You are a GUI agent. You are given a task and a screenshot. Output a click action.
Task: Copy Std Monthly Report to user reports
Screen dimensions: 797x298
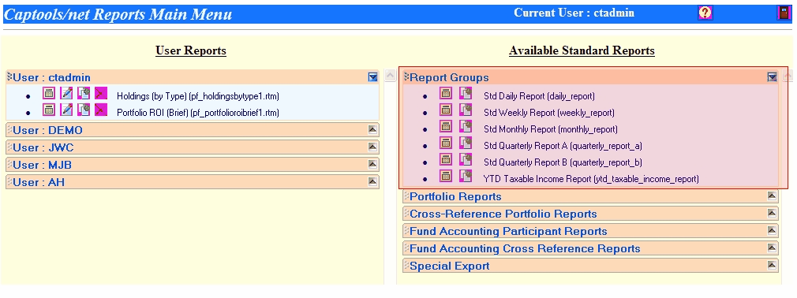(x=465, y=126)
